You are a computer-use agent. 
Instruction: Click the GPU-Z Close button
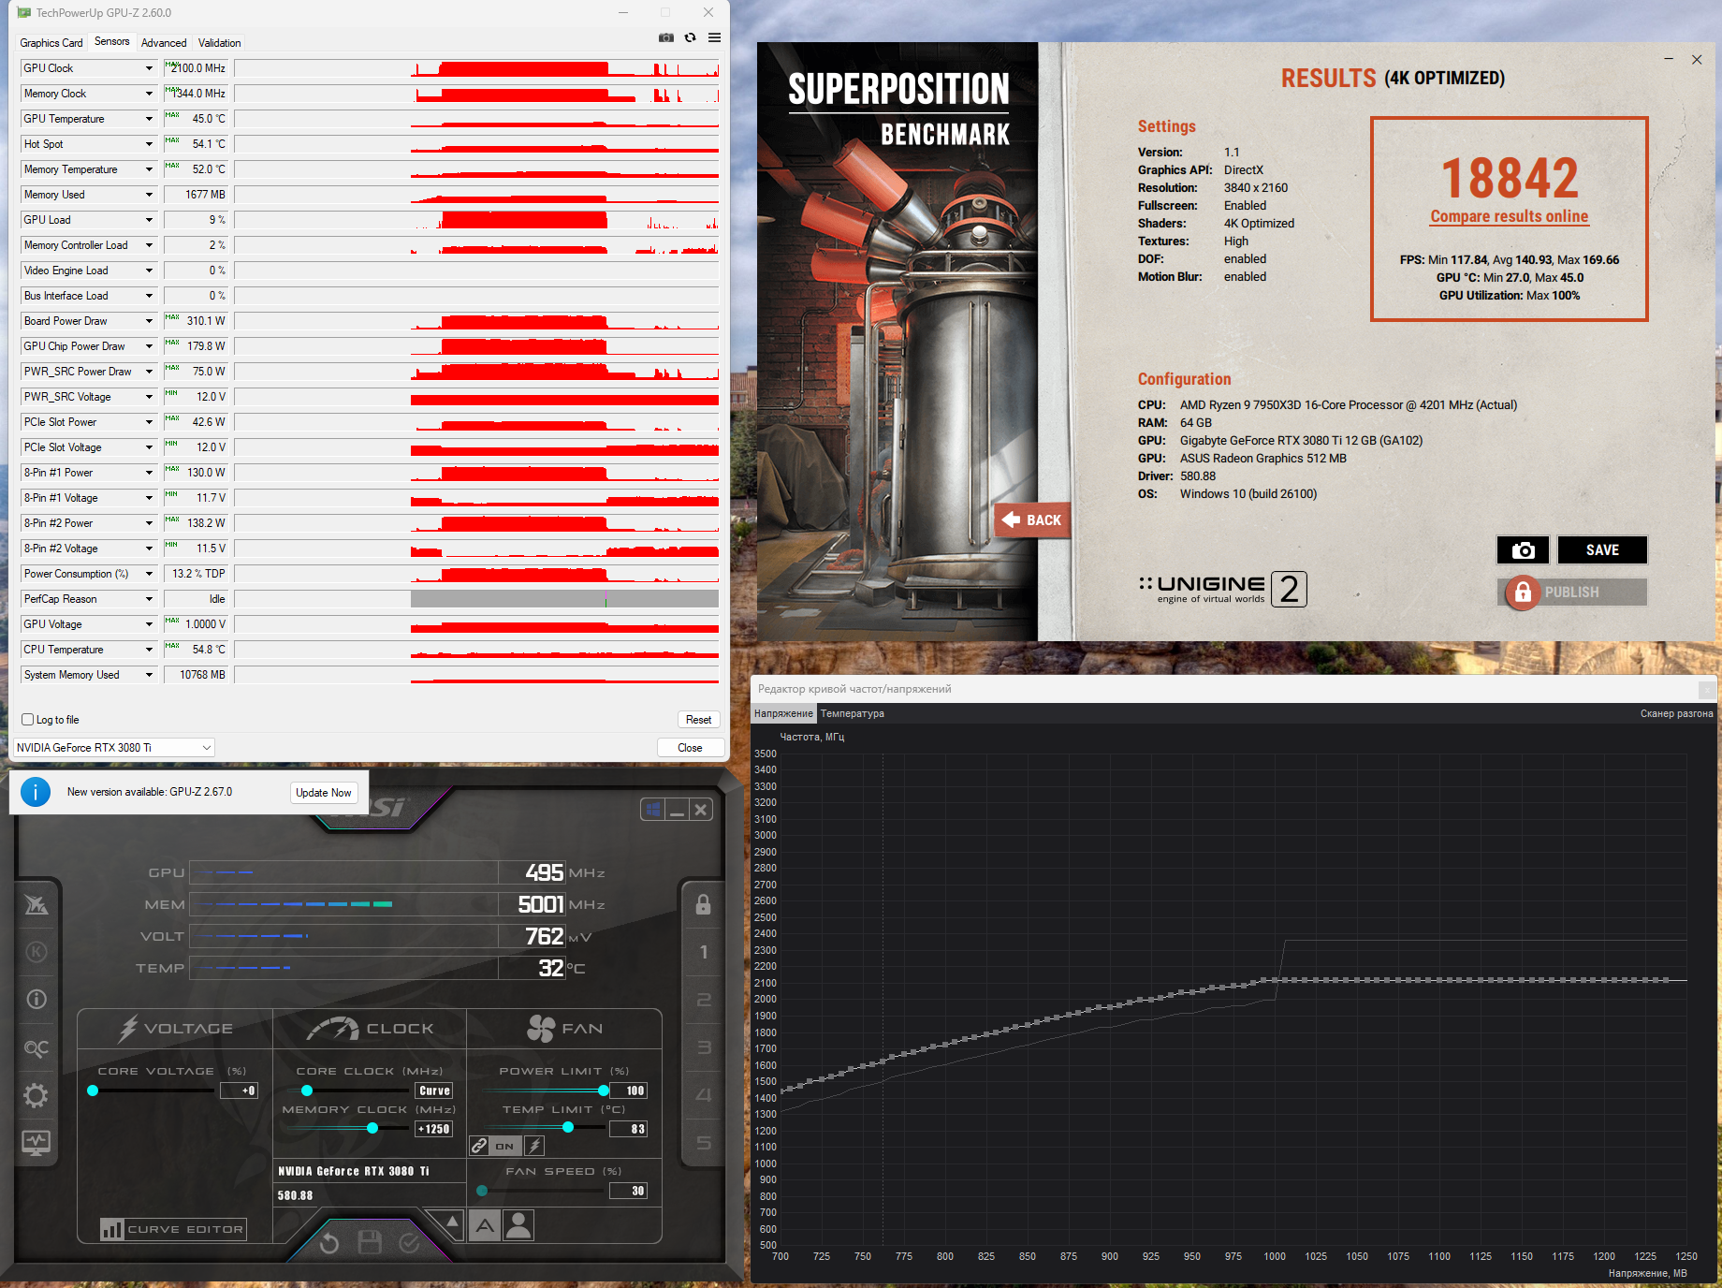[690, 747]
